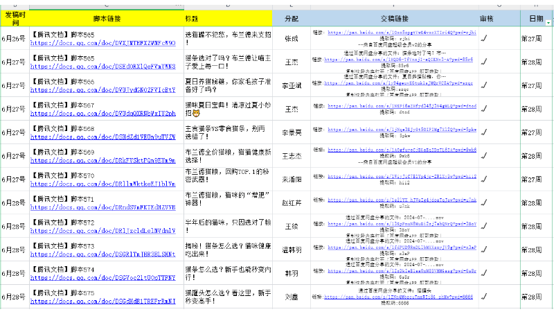Select the 发稿时间 header cell

[x=15, y=19]
